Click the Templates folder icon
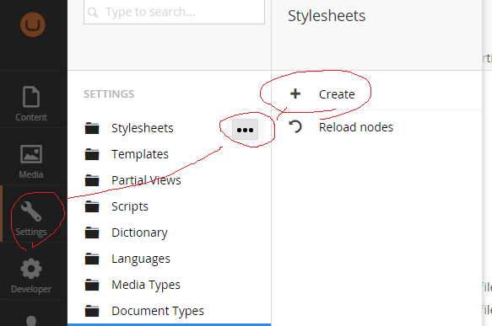Screen dimensions: 492x326 (x=92, y=154)
